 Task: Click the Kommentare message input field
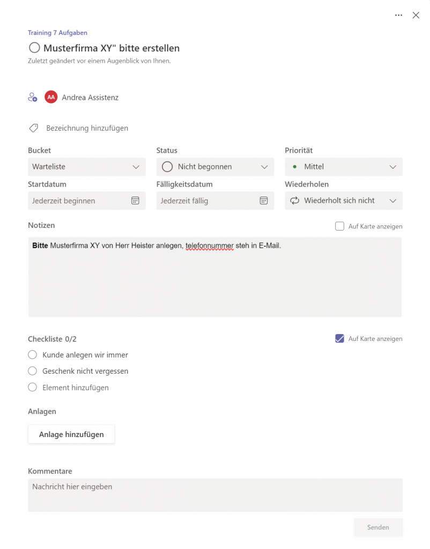click(215, 495)
